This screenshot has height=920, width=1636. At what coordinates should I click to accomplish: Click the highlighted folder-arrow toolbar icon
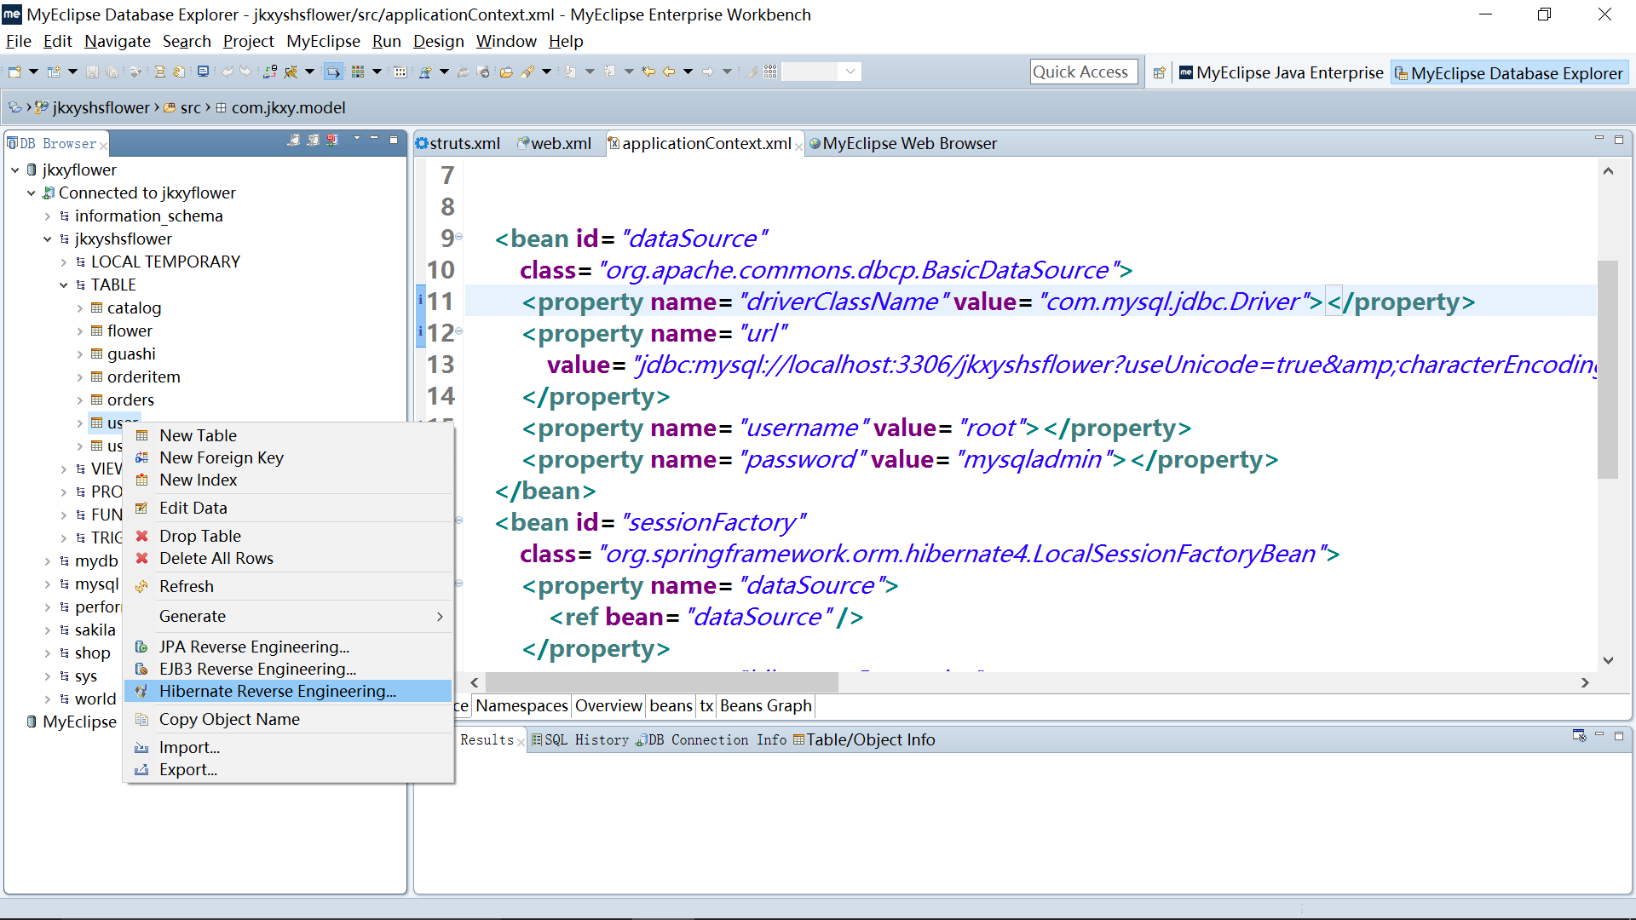pos(333,72)
